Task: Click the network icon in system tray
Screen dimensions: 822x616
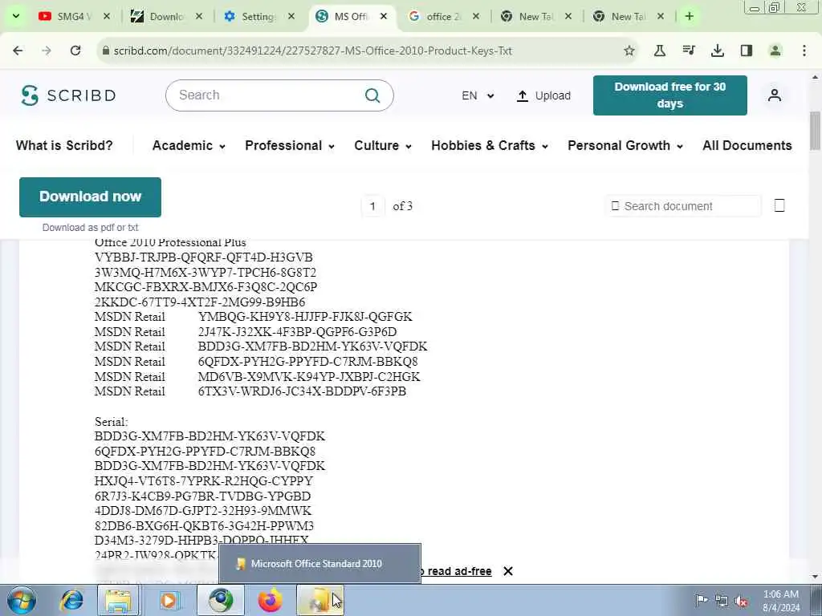Action: (722, 601)
